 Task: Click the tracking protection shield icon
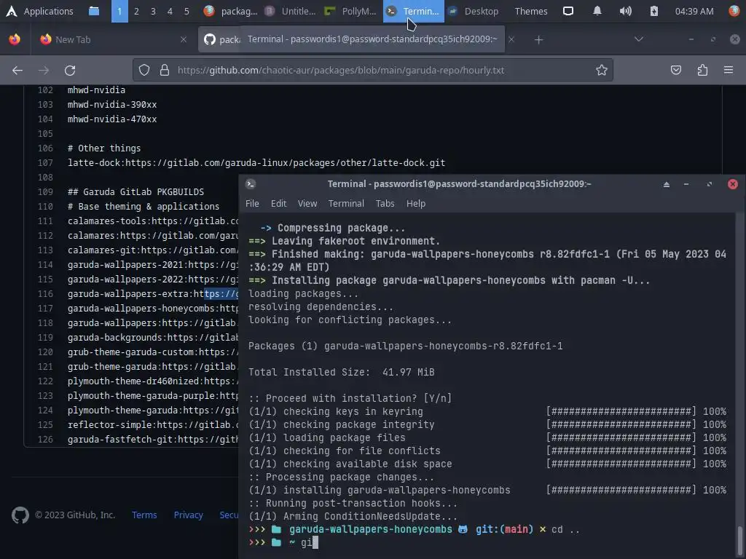click(144, 71)
